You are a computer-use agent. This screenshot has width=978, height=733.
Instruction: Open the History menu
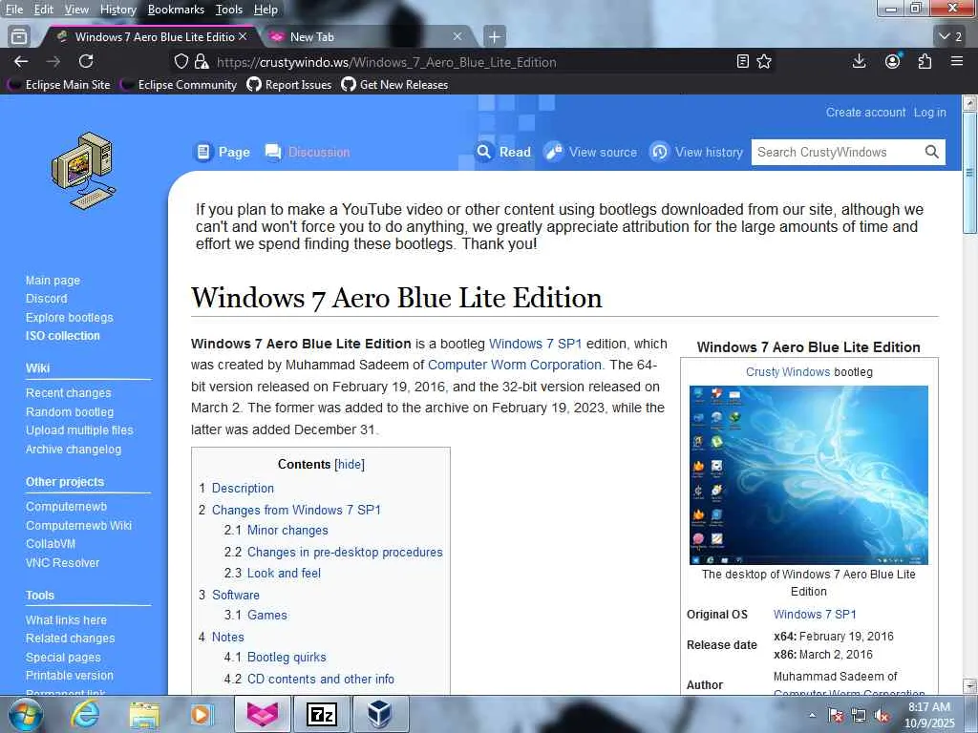[x=117, y=10]
